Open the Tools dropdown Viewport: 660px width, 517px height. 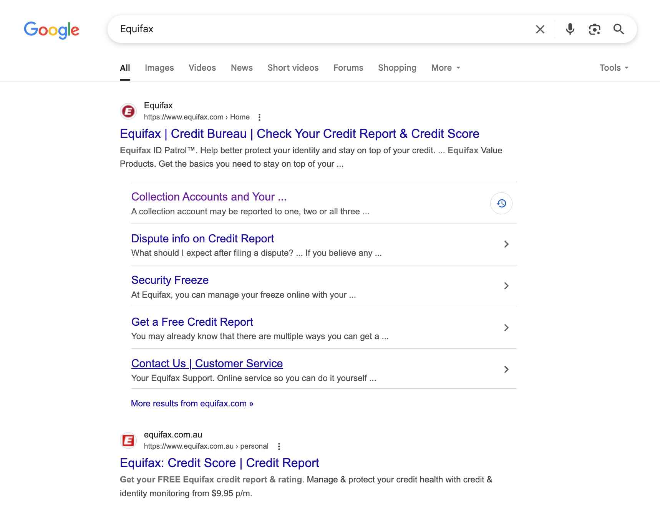pyautogui.click(x=614, y=68)
